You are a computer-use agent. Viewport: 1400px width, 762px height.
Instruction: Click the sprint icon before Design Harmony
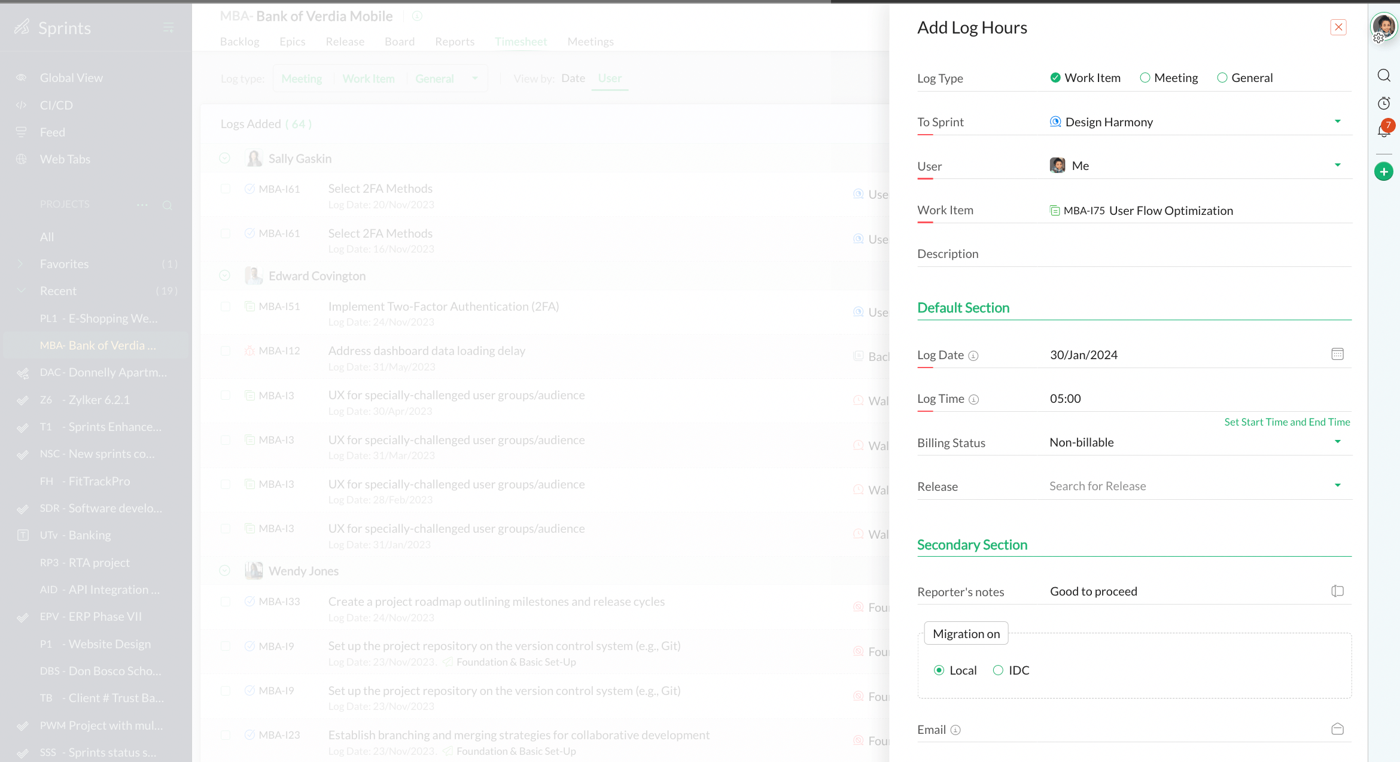pos(1055,122)
